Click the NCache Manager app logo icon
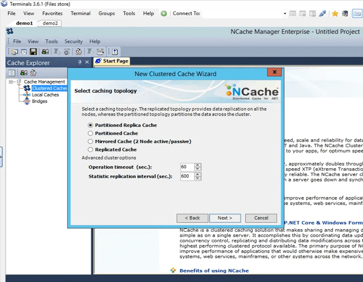 pyautogui.click(x=10, y=31)
